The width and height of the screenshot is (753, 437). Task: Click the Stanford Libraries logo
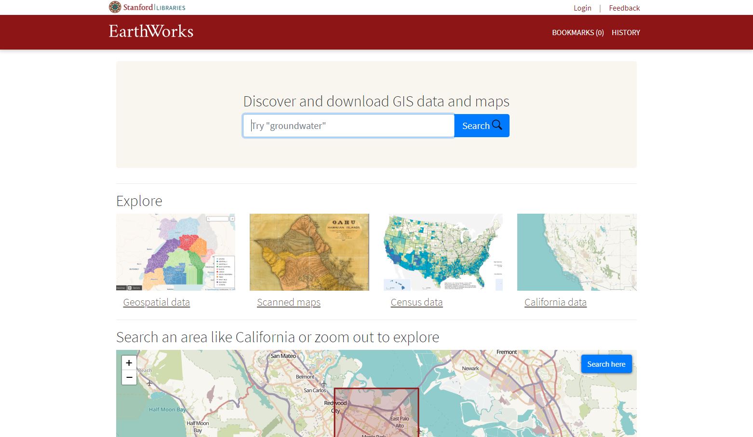[x=147, y=7]
